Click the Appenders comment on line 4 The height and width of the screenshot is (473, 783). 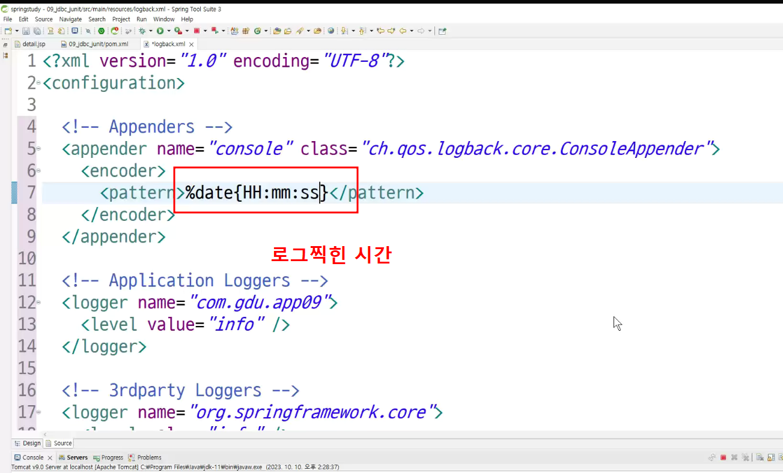point(147,127)
